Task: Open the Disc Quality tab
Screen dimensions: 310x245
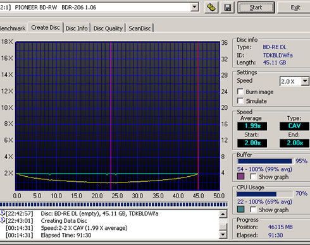Action: pos(108,28)
